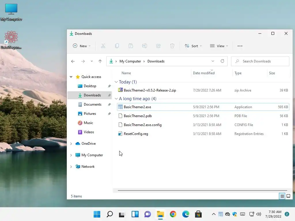The height and width of the screenshot is (221, 295).
Task: Collapse the A long time ago group
Action: pos(116,99)
